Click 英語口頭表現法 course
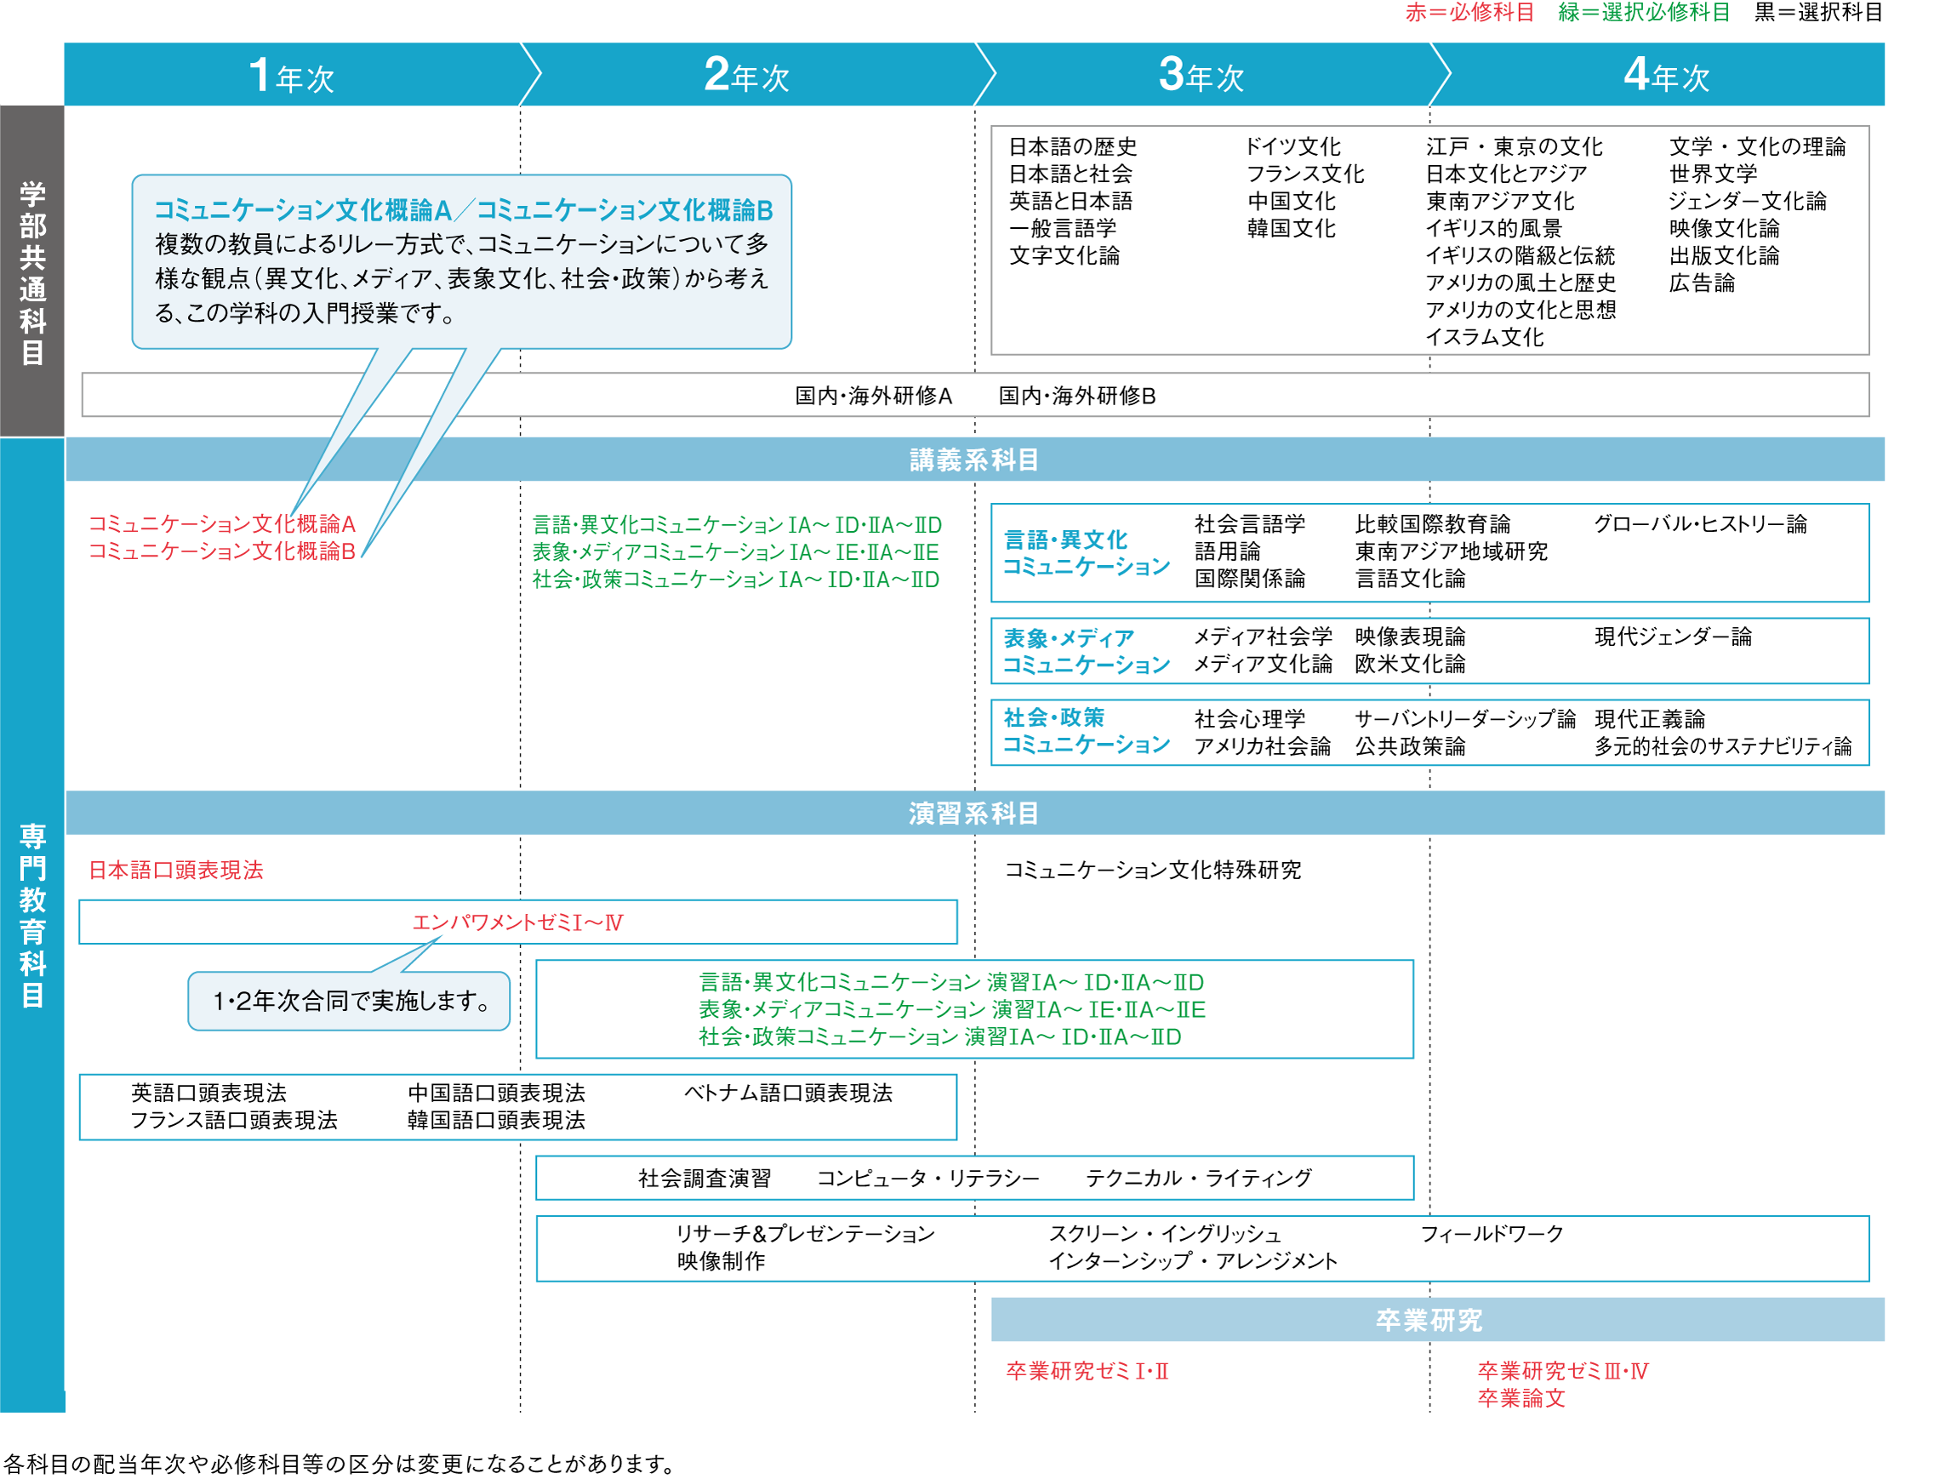 coord(208,1094)
